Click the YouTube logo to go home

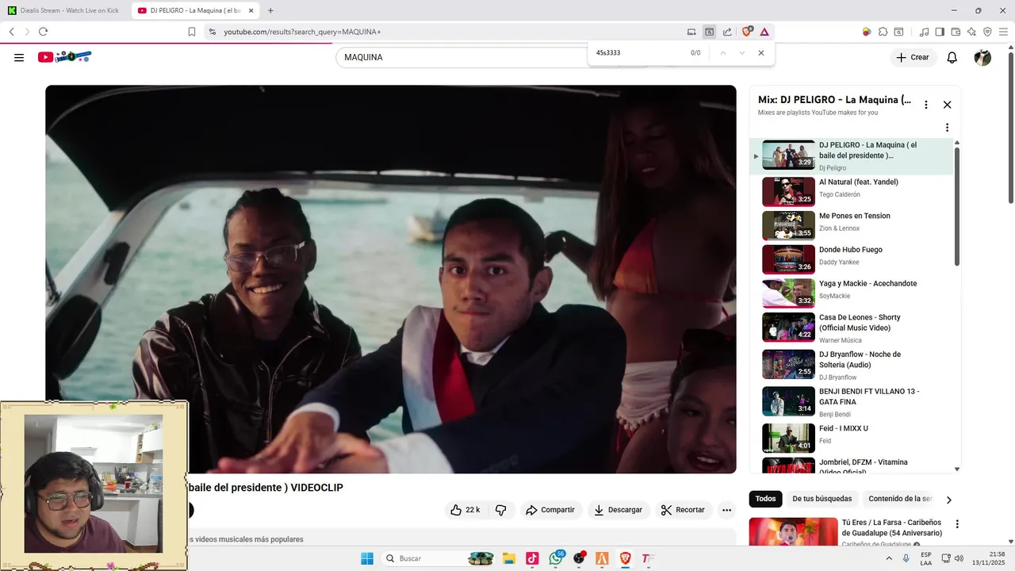coord(64,56)
